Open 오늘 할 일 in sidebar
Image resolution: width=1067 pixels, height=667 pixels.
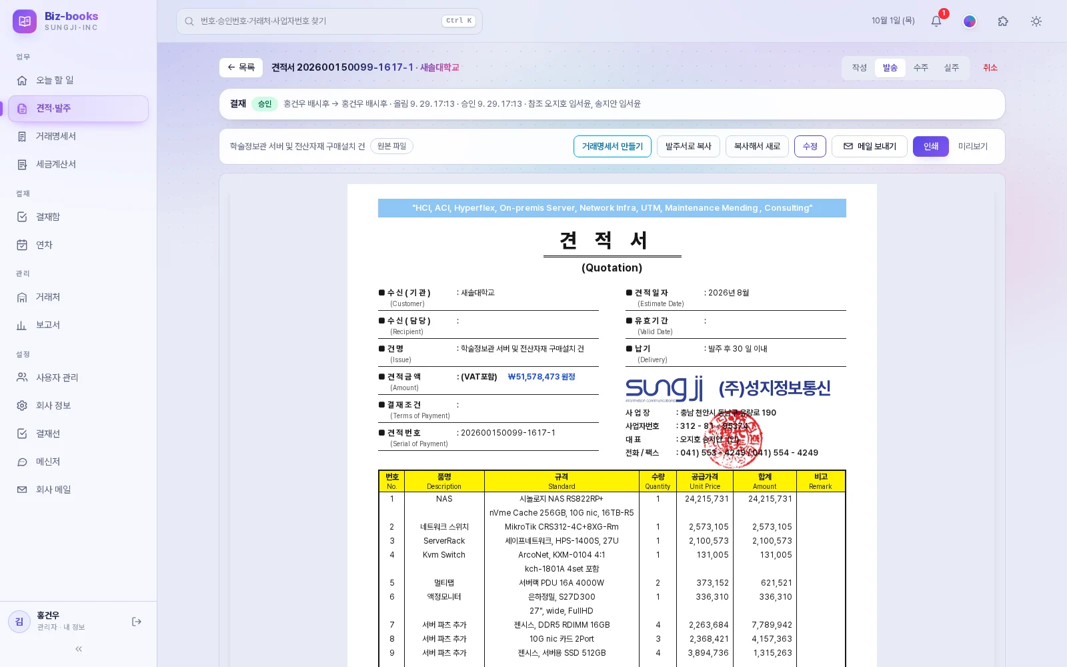pos(79,80)
